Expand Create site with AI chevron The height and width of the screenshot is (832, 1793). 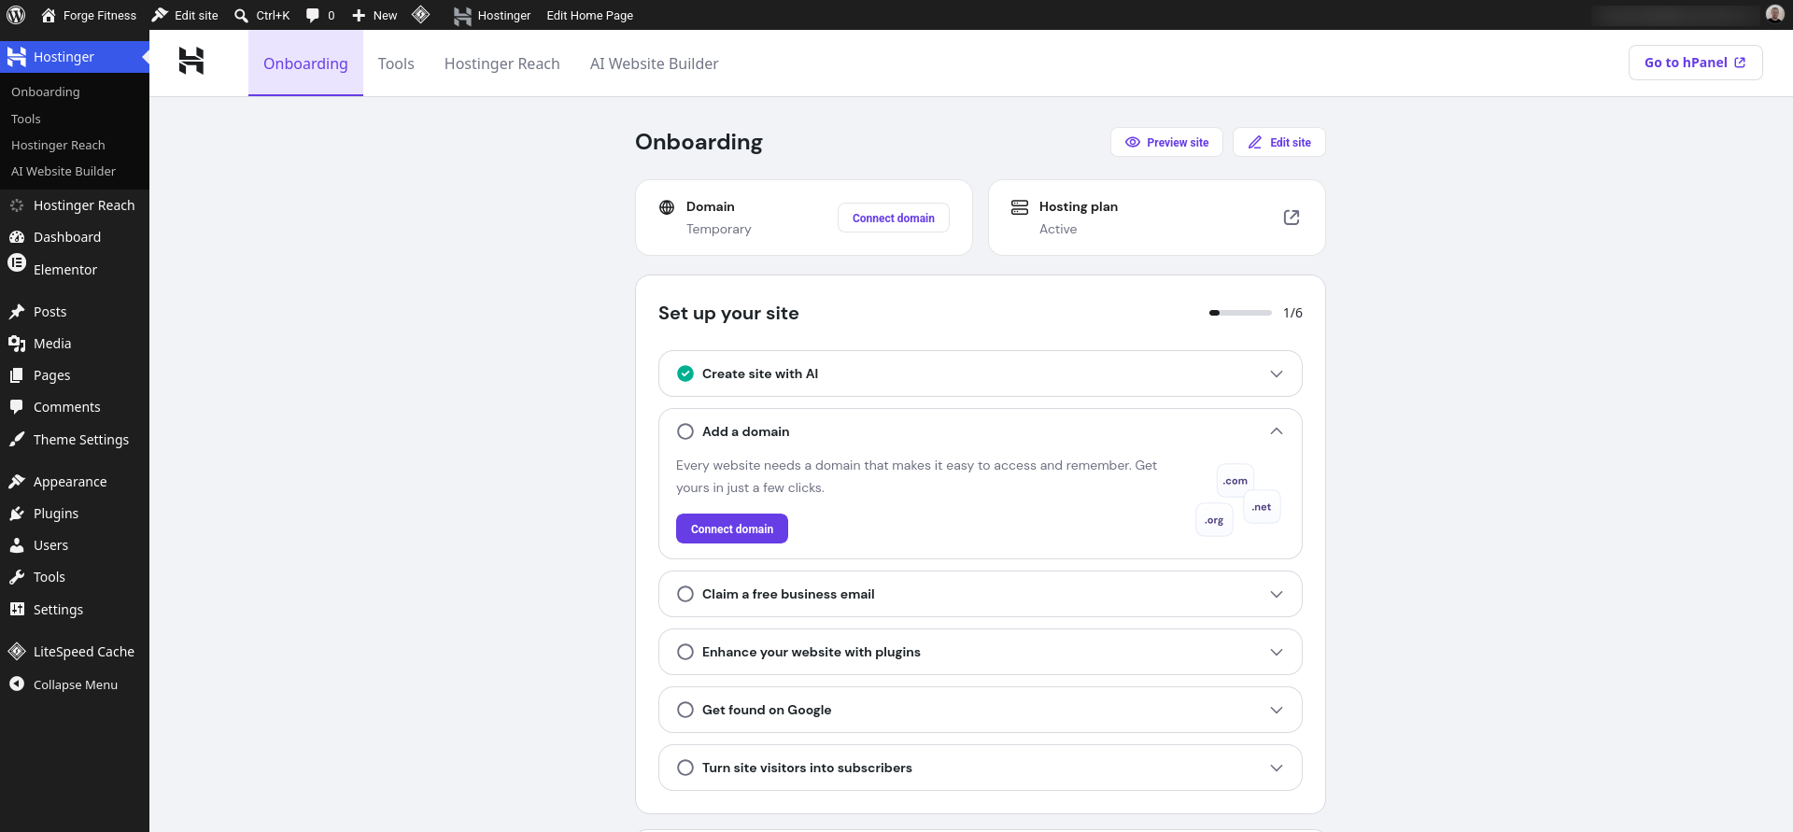(1277, 374)
